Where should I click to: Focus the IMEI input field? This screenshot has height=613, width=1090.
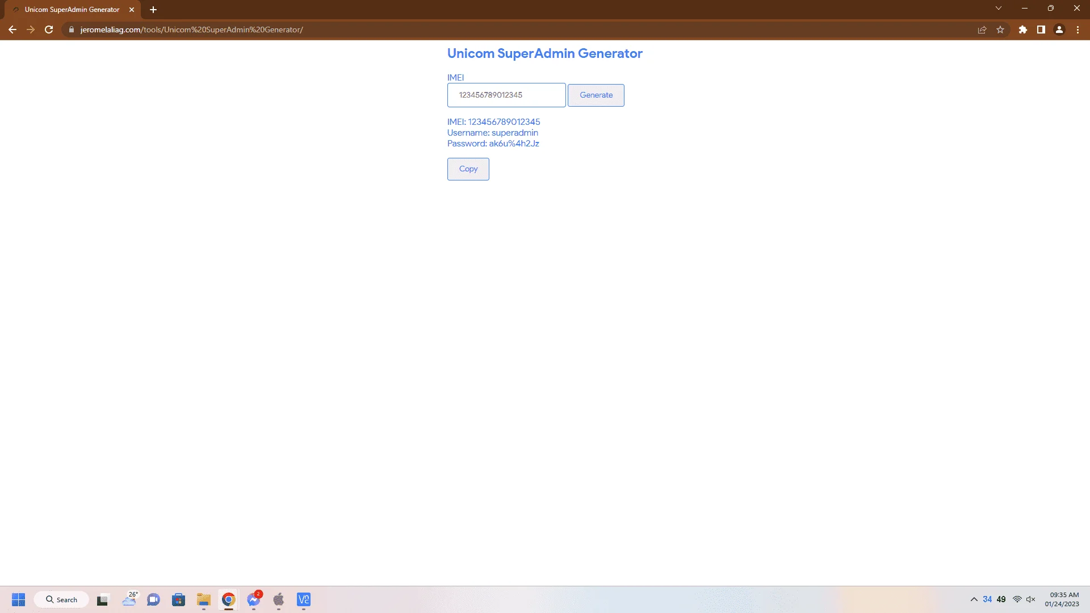tap(506, 95)
